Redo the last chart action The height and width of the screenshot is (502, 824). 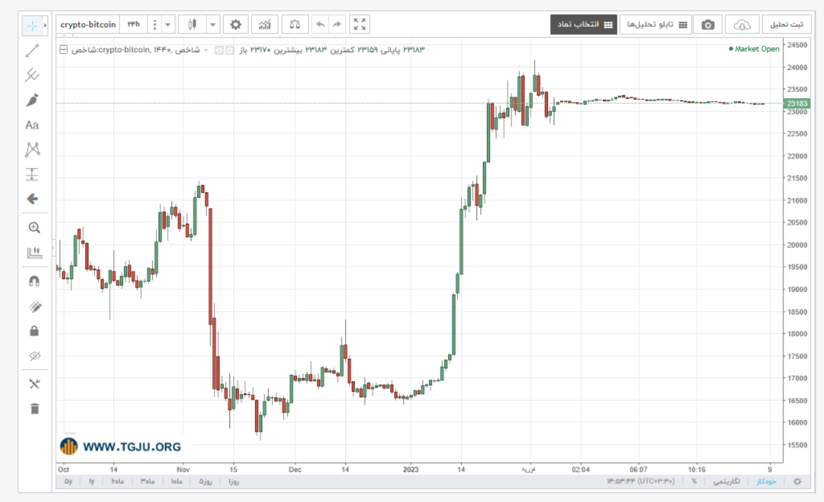337,24
